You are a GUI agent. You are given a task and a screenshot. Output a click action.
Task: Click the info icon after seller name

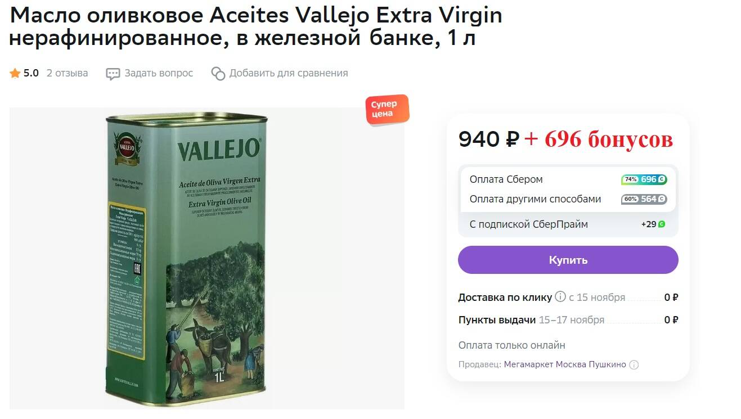point(634,364)
